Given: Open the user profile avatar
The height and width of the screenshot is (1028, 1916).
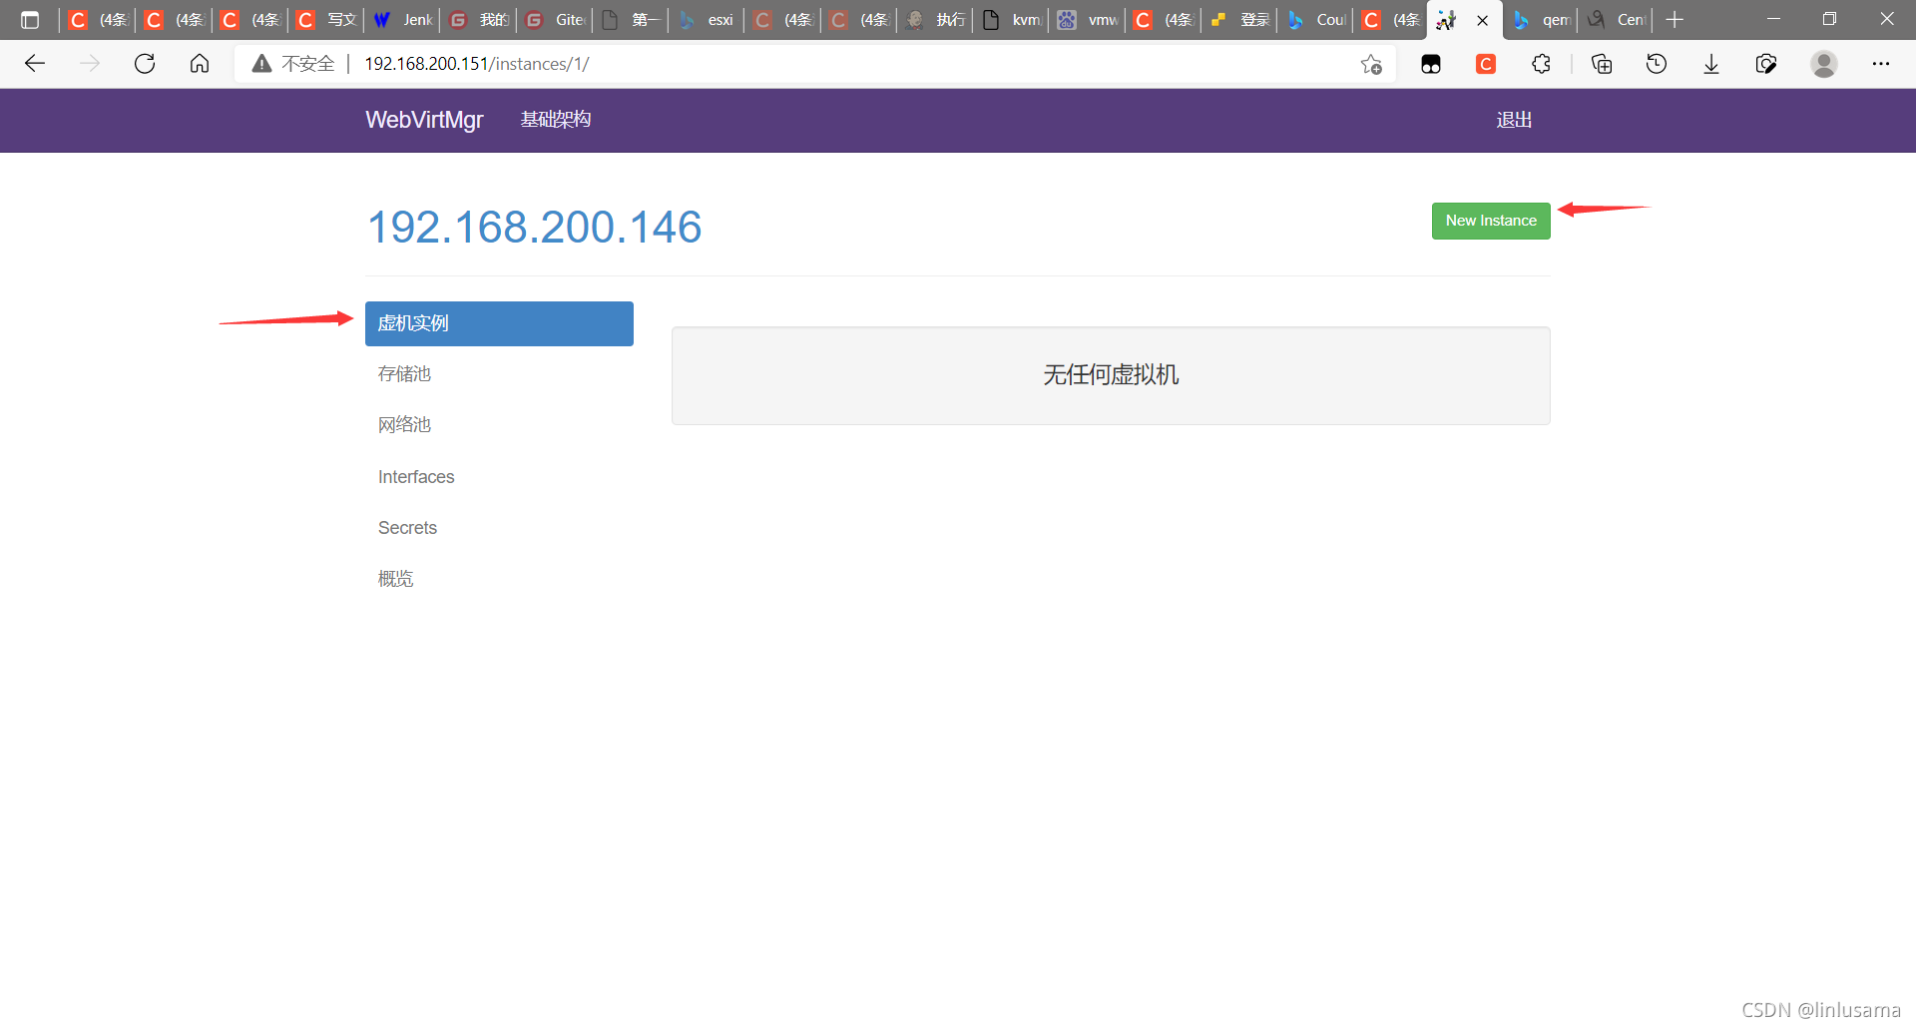Looking at the screenshot, I should tap(1824, 64).
